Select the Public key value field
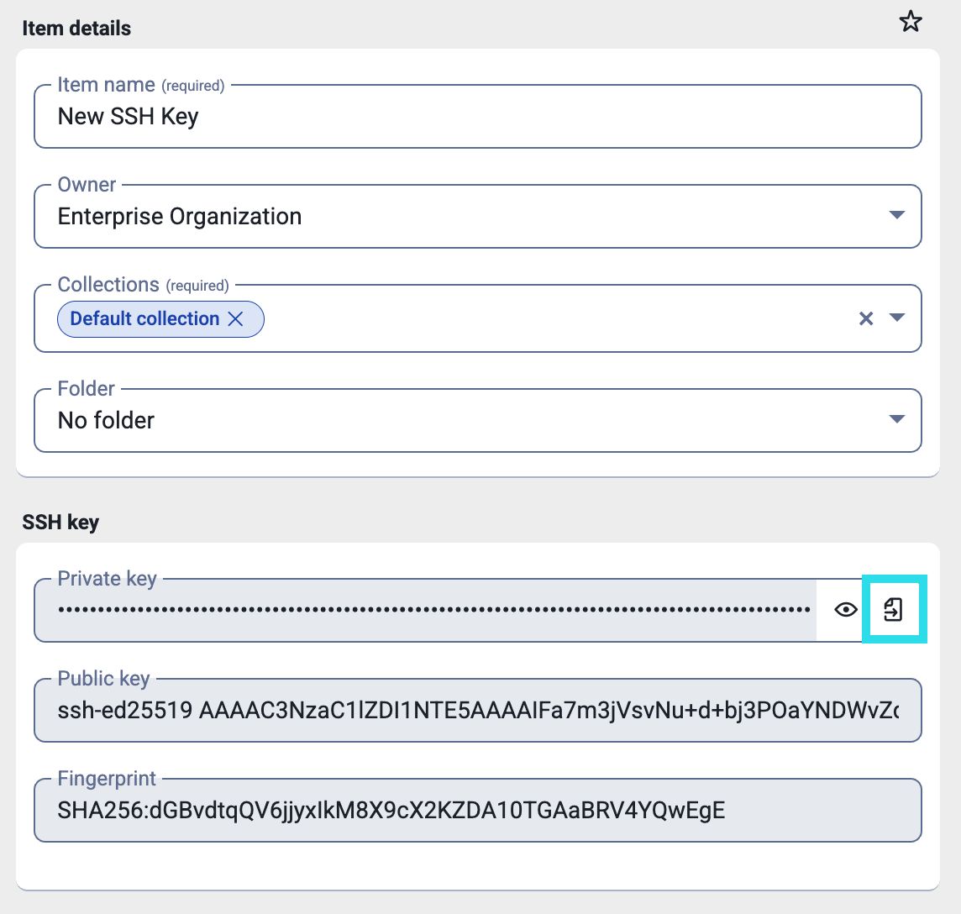The width and height of the screenshot is (961, 914). [477, 711]
